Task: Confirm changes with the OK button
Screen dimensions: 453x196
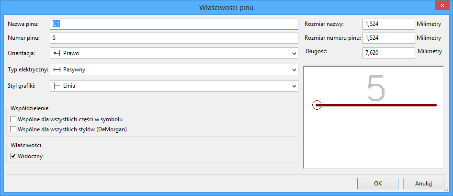Action: pos(377,183)
